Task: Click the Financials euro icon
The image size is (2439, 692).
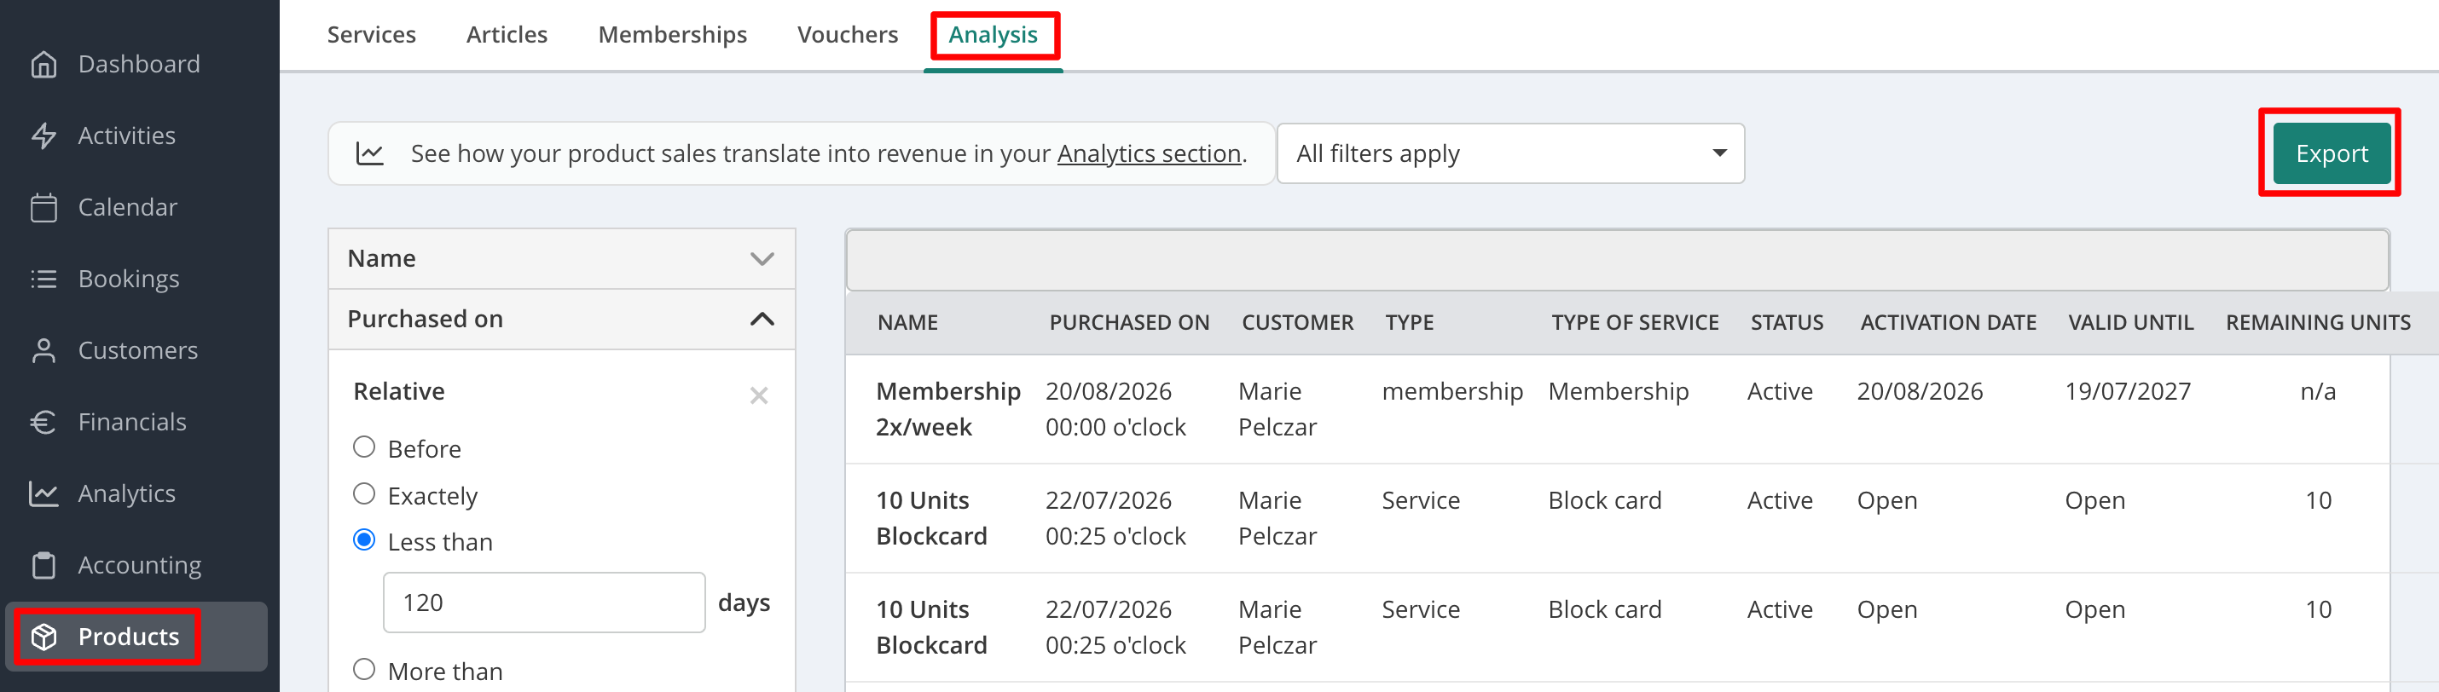Action: 43,422
